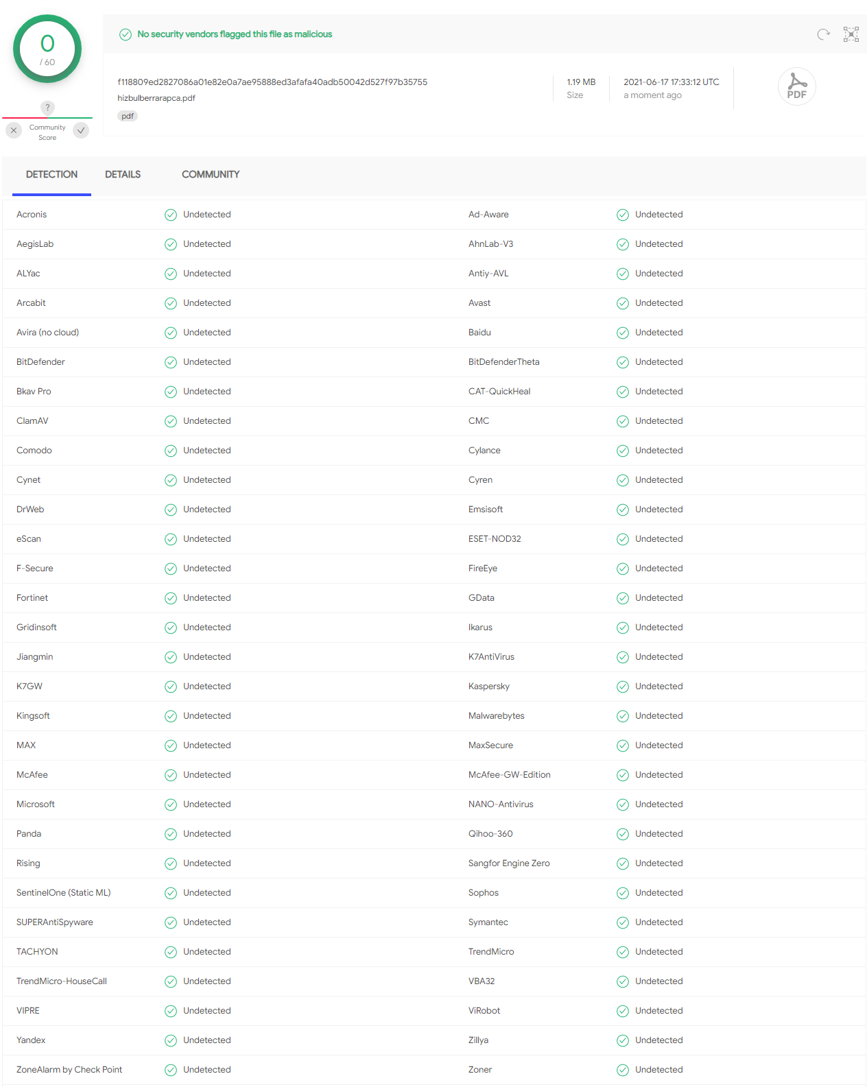
Task: Click the Acronis undetected check icon
Action: (x=171, y=215)
